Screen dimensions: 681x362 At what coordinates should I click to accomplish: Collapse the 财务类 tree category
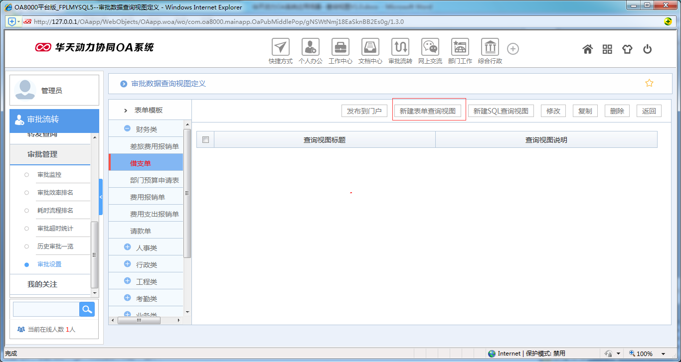click(x=127, y=128)
